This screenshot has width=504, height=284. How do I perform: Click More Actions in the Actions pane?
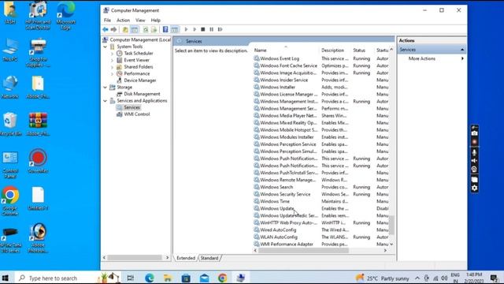(x=422, y=58)
